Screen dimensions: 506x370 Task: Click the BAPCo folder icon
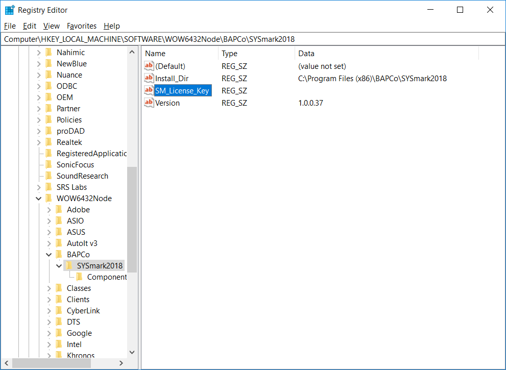click(59, 255)
